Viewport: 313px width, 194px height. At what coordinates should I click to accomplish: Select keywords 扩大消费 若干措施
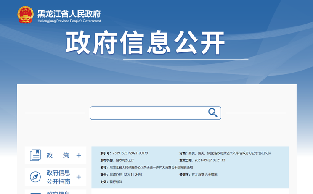click(204, 175)
